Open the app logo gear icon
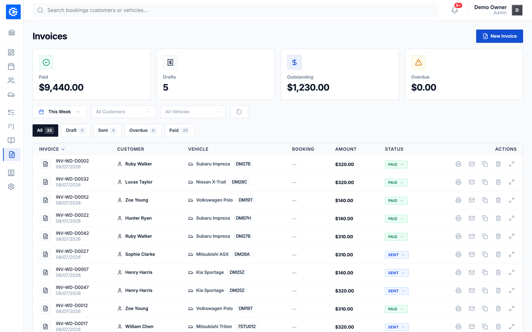The image size is (532, 332). click(x=13, y=12)
